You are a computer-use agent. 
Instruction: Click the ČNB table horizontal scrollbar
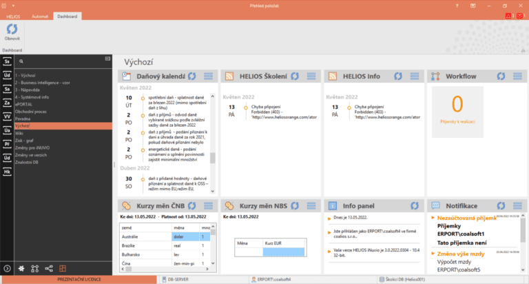pyautogui.click(x=165, y=269)
